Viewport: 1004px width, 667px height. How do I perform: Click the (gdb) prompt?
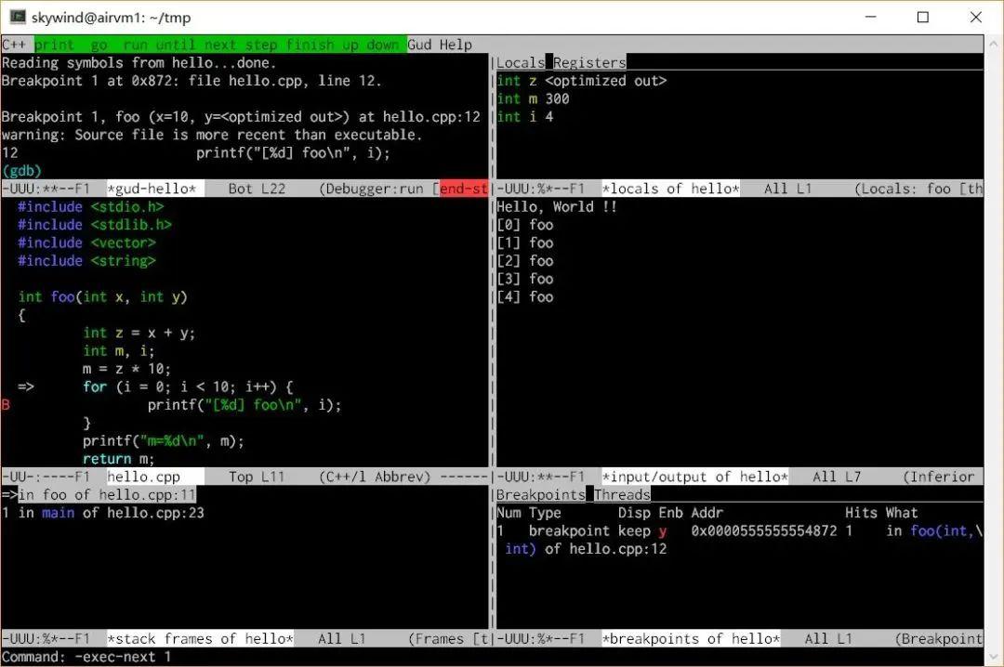click(21, 171)
